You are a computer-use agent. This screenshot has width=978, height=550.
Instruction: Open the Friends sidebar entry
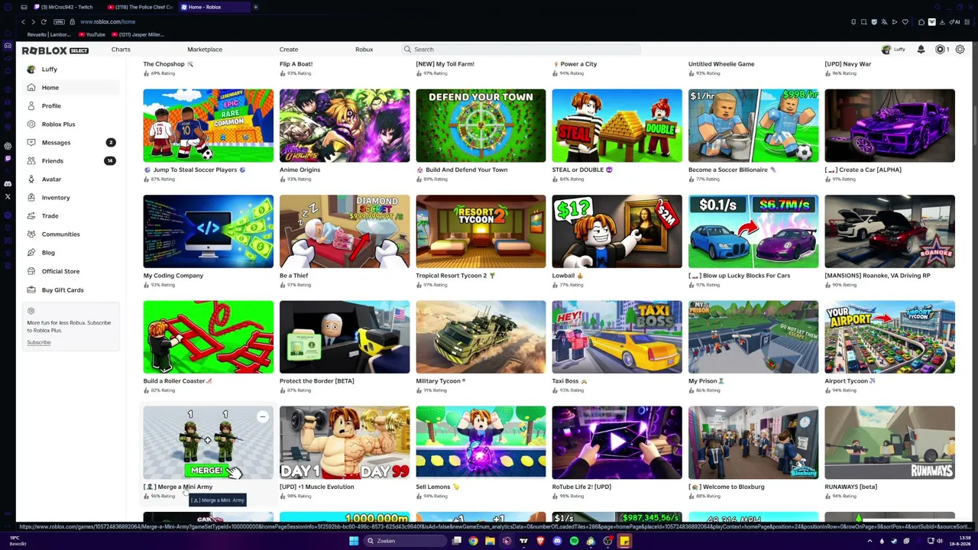click(x=71, y=161)
